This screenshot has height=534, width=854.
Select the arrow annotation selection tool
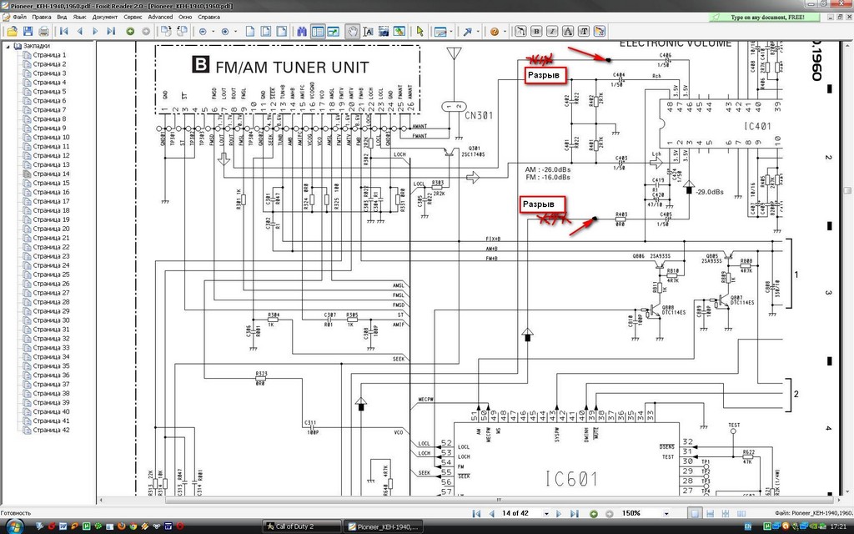(x=419, y=32)
